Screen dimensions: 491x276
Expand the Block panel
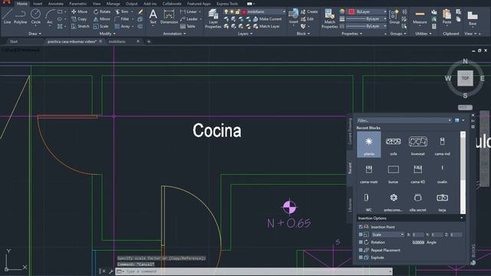point(303,34)
